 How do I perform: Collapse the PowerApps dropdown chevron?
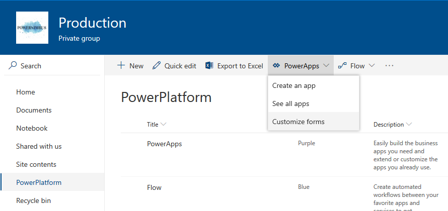(326, 66)
